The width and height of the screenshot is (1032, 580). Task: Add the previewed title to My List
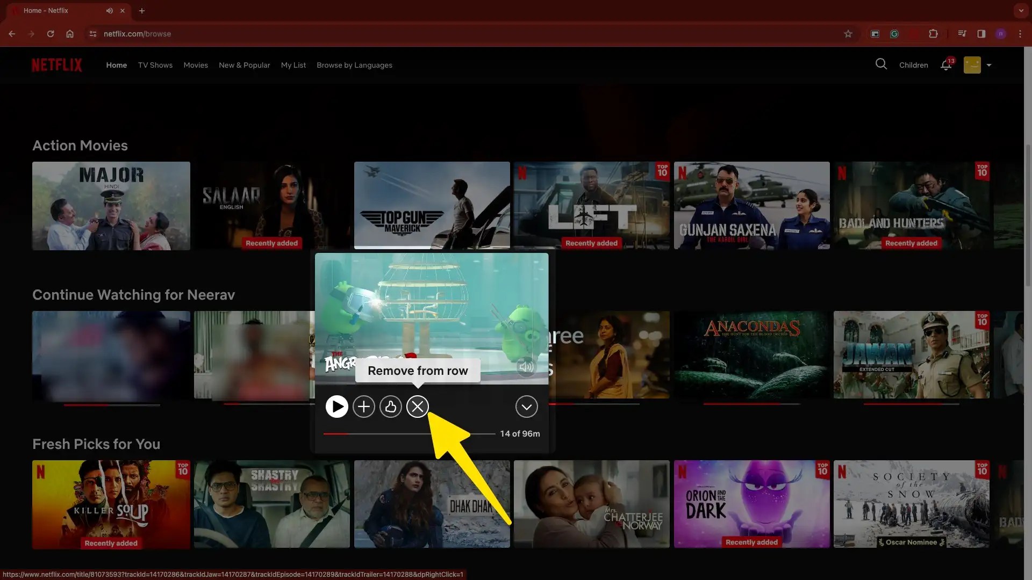point(364,407)
